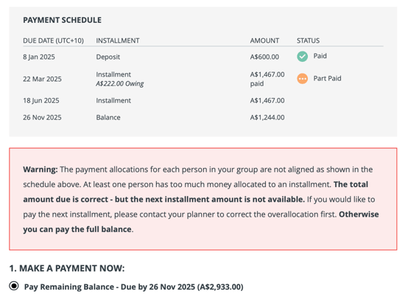This screenshot has width=405, height=302.
Task: Click the 18 Jun 2025 Installment row
Action: pos(203,100)
